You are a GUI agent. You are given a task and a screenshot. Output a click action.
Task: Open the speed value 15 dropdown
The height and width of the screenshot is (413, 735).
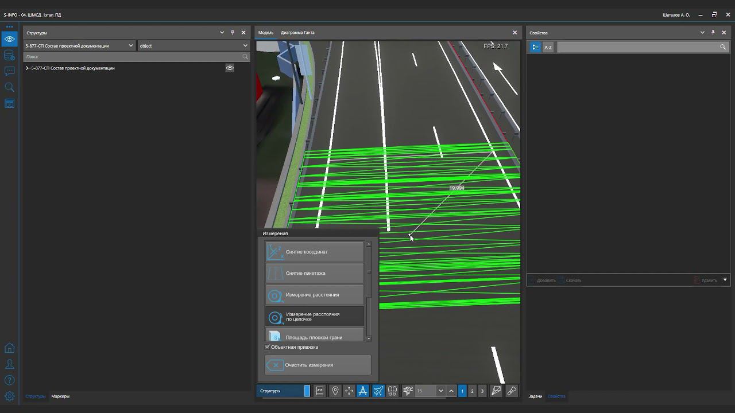click(440, 391)
